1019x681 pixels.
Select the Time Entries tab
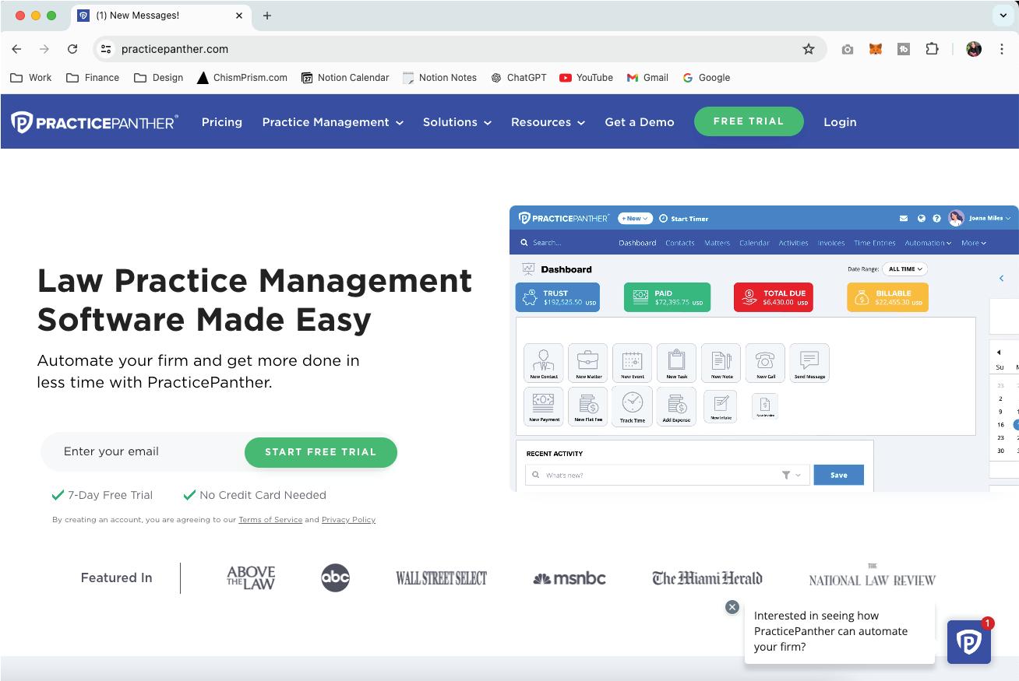875,243
